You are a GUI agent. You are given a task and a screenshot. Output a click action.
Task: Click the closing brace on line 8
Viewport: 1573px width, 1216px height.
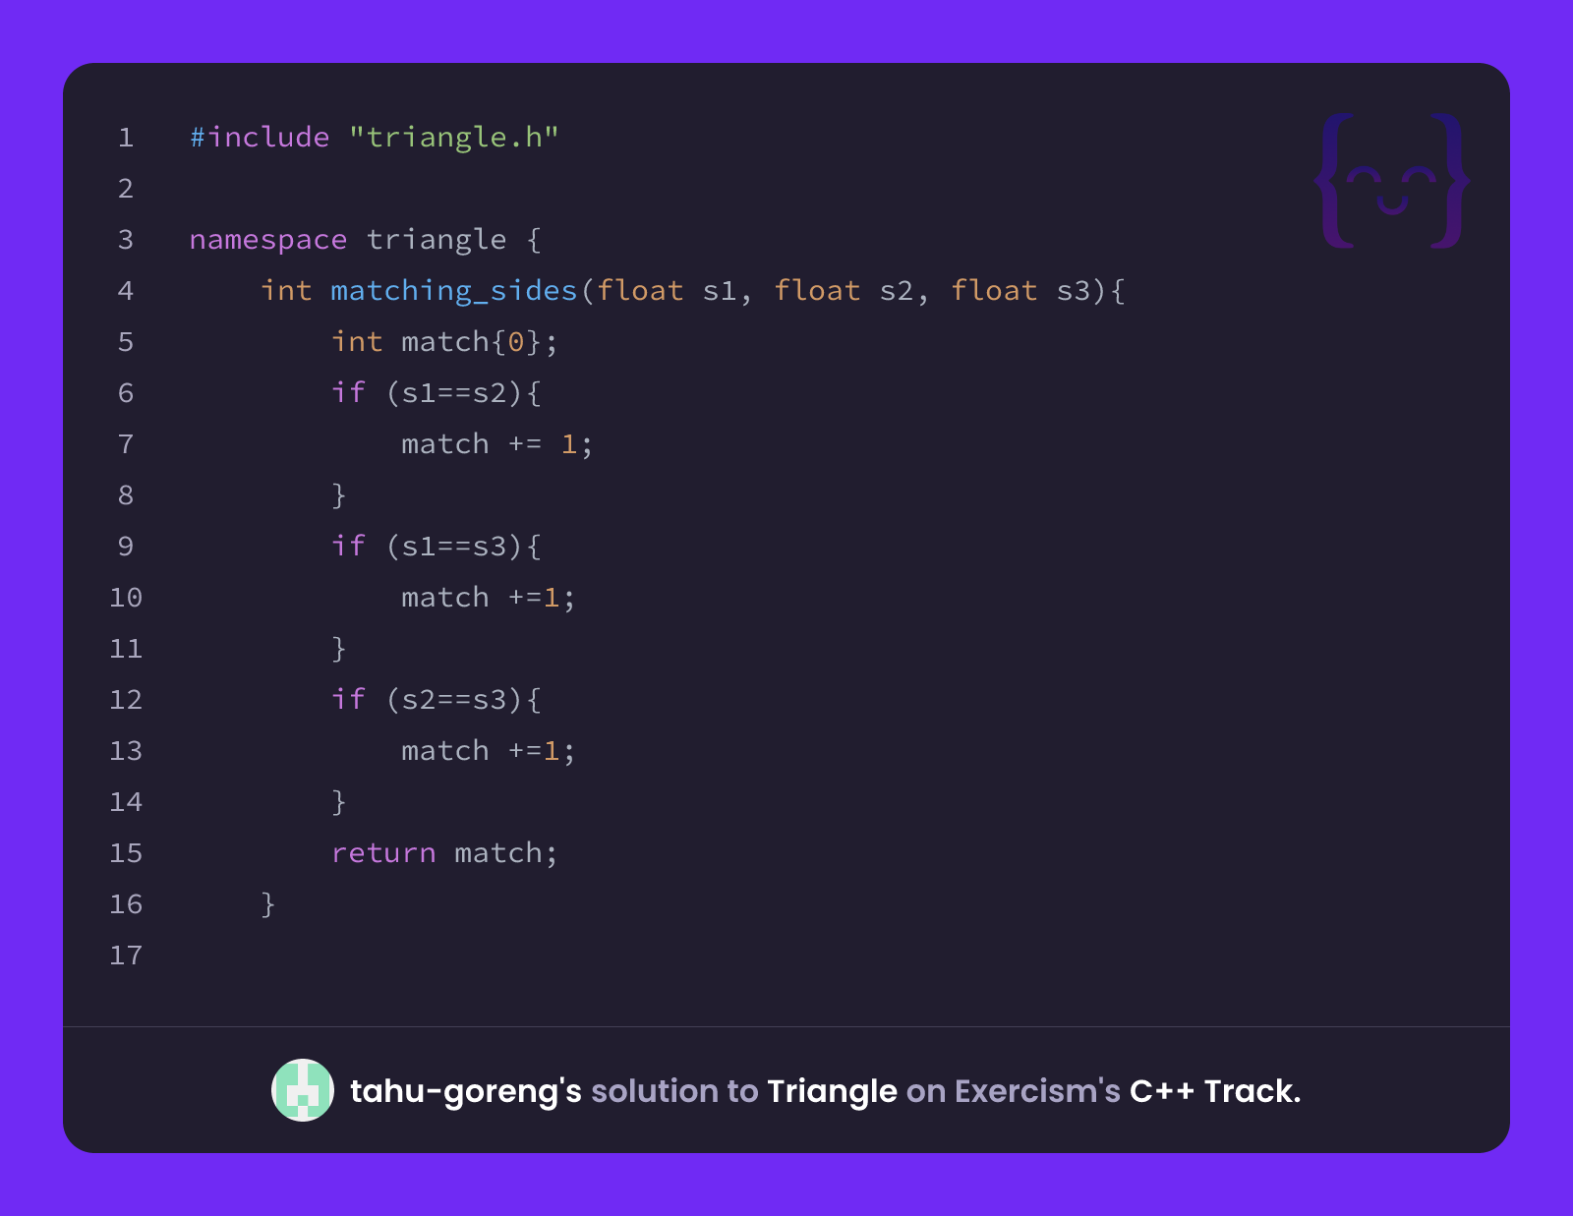(x=338, y=495)
